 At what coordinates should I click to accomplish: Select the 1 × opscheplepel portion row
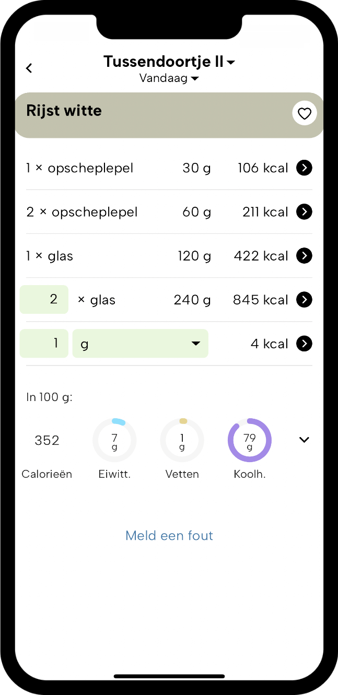point(169,168)
